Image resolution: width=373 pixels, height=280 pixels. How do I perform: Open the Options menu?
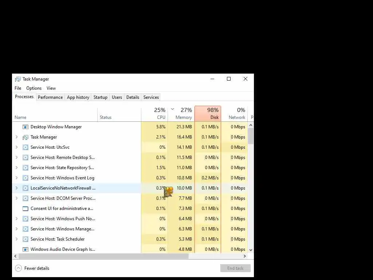point(34,88)
